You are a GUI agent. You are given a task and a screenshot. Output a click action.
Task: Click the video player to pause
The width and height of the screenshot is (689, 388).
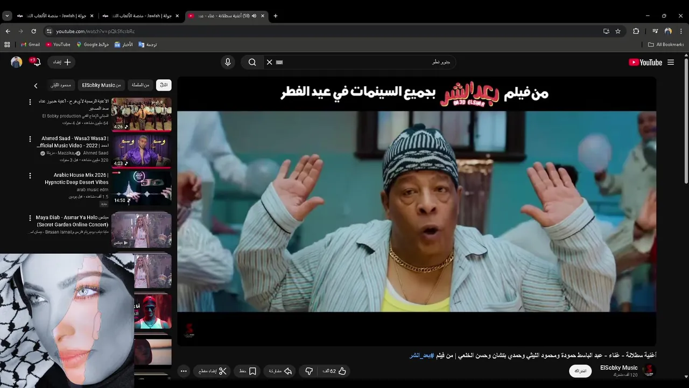(417, 211)
